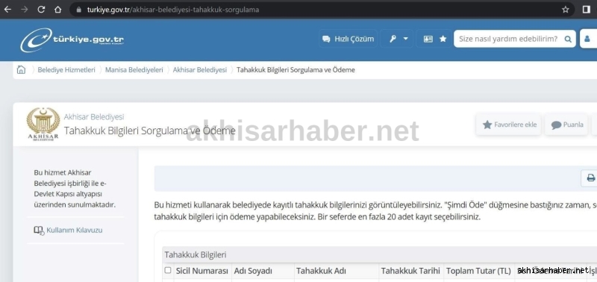Screen dimensions: 597x282
Task: Click the padlock site info icon
Action: click(x=79, y=10)
